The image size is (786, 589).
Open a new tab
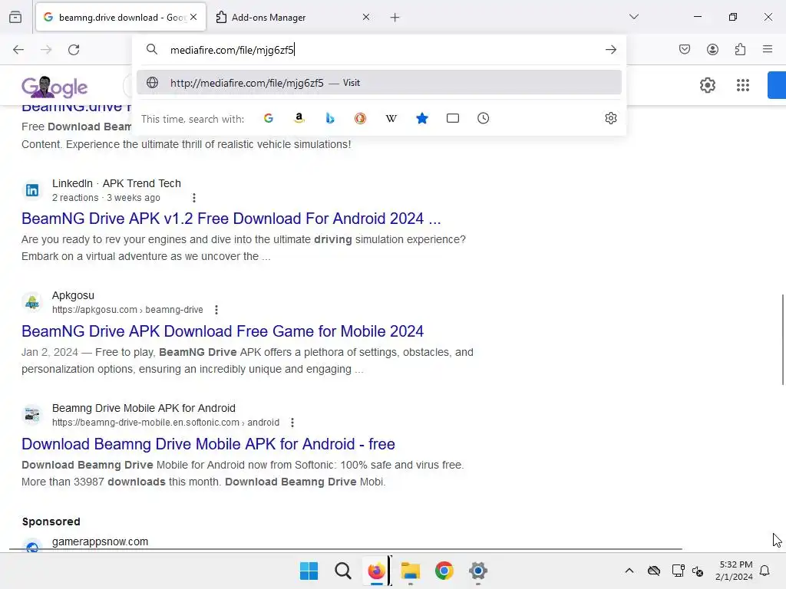coord(395,18)
